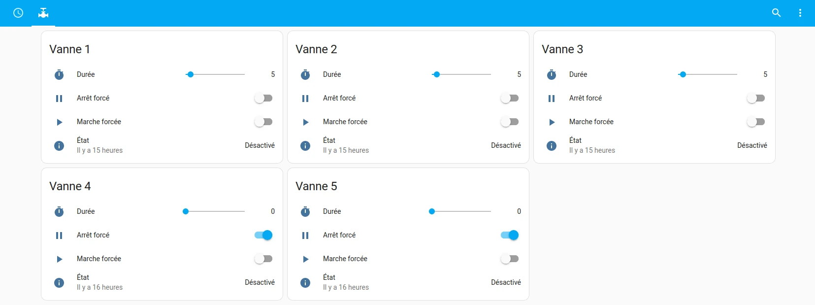Click the pause icon beside Arrêt forcé in Vanne 2

pyautogui.click(x=305, y=98)
